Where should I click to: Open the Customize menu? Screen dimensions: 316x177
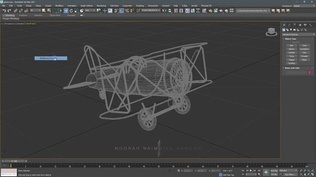127,6
